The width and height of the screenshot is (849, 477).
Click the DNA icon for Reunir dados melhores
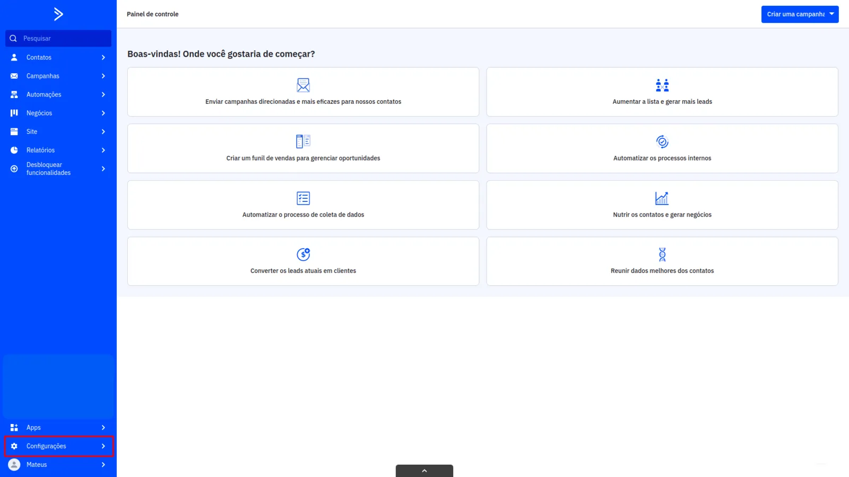662,254
